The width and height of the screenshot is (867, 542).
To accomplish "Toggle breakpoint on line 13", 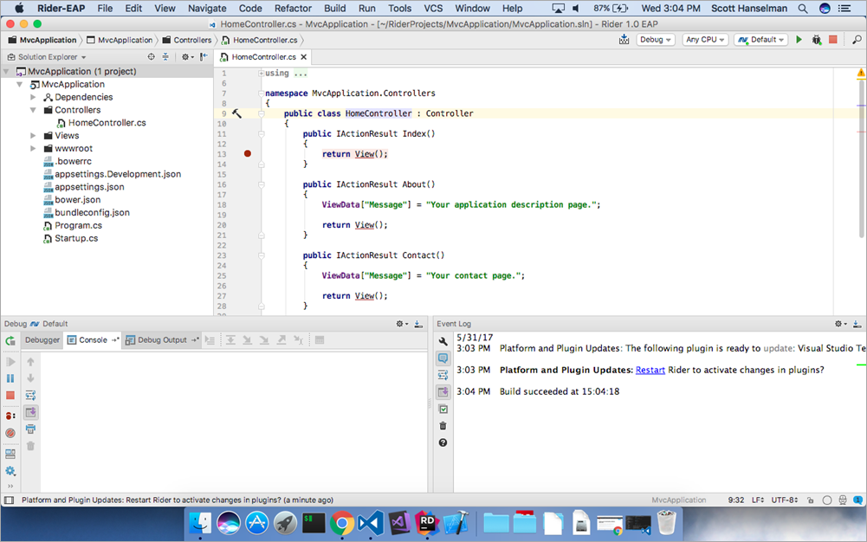I will click(x=248, y=153).
